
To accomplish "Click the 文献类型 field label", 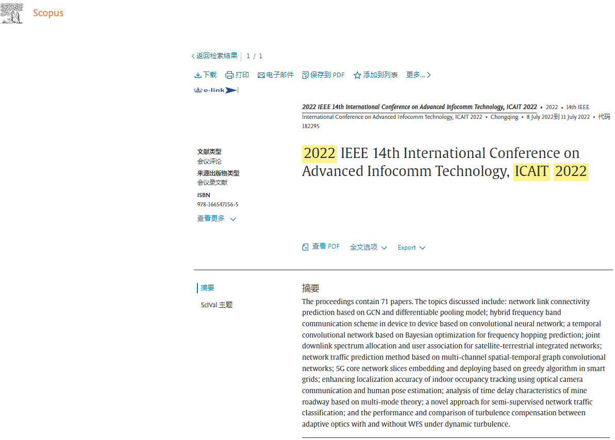I will tap(209, 151).
